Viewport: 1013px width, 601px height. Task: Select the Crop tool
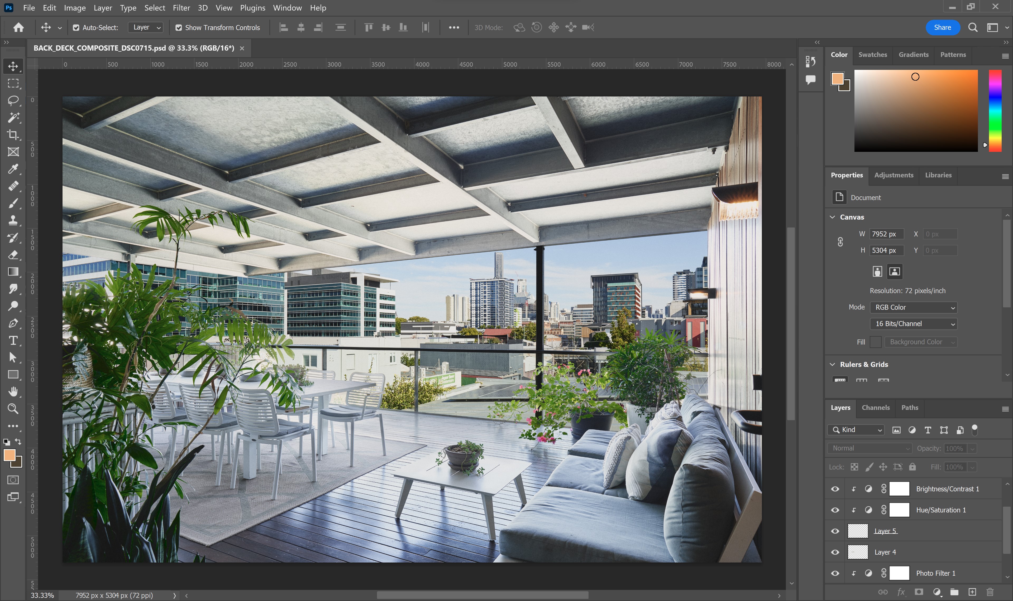point(13,134)
